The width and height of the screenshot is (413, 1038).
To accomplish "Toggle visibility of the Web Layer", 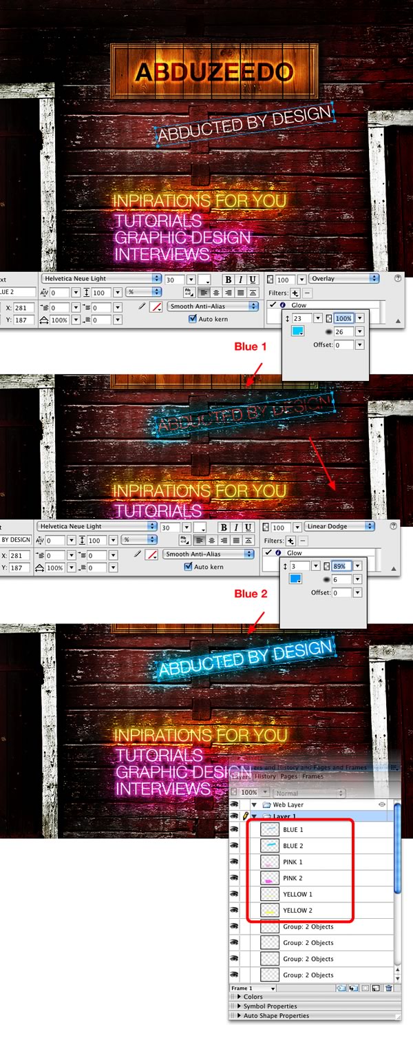I will tap(234, 805).
